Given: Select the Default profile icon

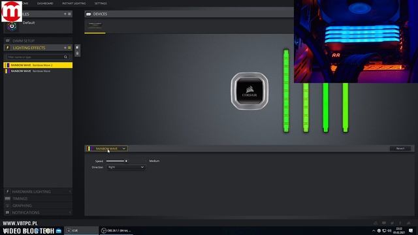Looking at the screenshot, I should point(12,26).
